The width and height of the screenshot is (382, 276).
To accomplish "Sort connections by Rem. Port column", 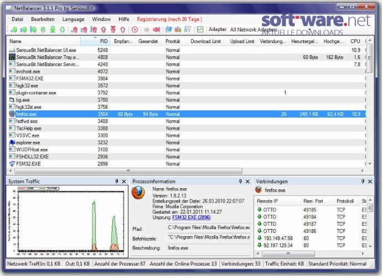I will 317,201.
